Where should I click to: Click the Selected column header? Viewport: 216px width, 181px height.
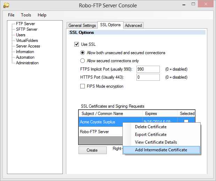pyautogui.click(x=186, y=114)
